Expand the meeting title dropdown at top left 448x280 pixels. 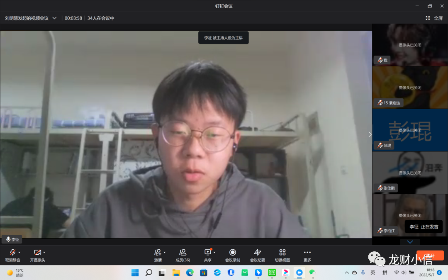click(x=54, y=18)
